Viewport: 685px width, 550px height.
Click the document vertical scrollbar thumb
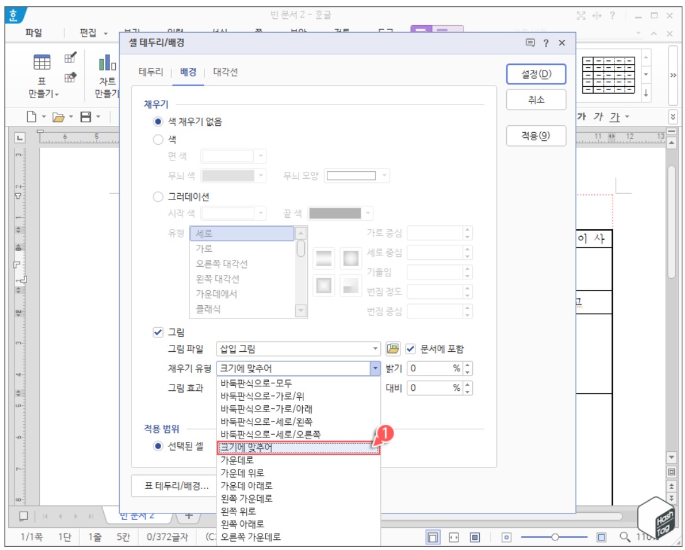coord(672,222)
